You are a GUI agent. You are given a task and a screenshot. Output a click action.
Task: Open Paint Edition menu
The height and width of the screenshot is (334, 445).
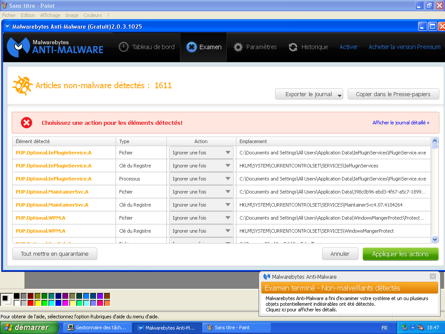pyautogui.click(x=28, y=15)
